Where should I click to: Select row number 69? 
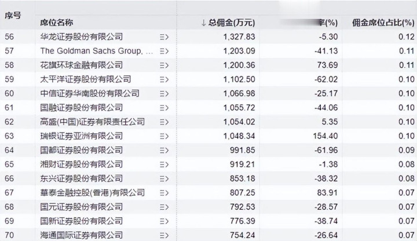click(x=10, y=221)
